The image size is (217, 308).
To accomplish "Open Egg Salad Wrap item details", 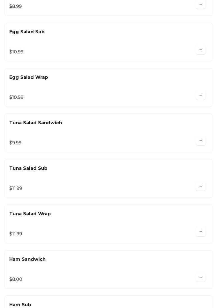I will pyautogui.click(x=28, y=77).
